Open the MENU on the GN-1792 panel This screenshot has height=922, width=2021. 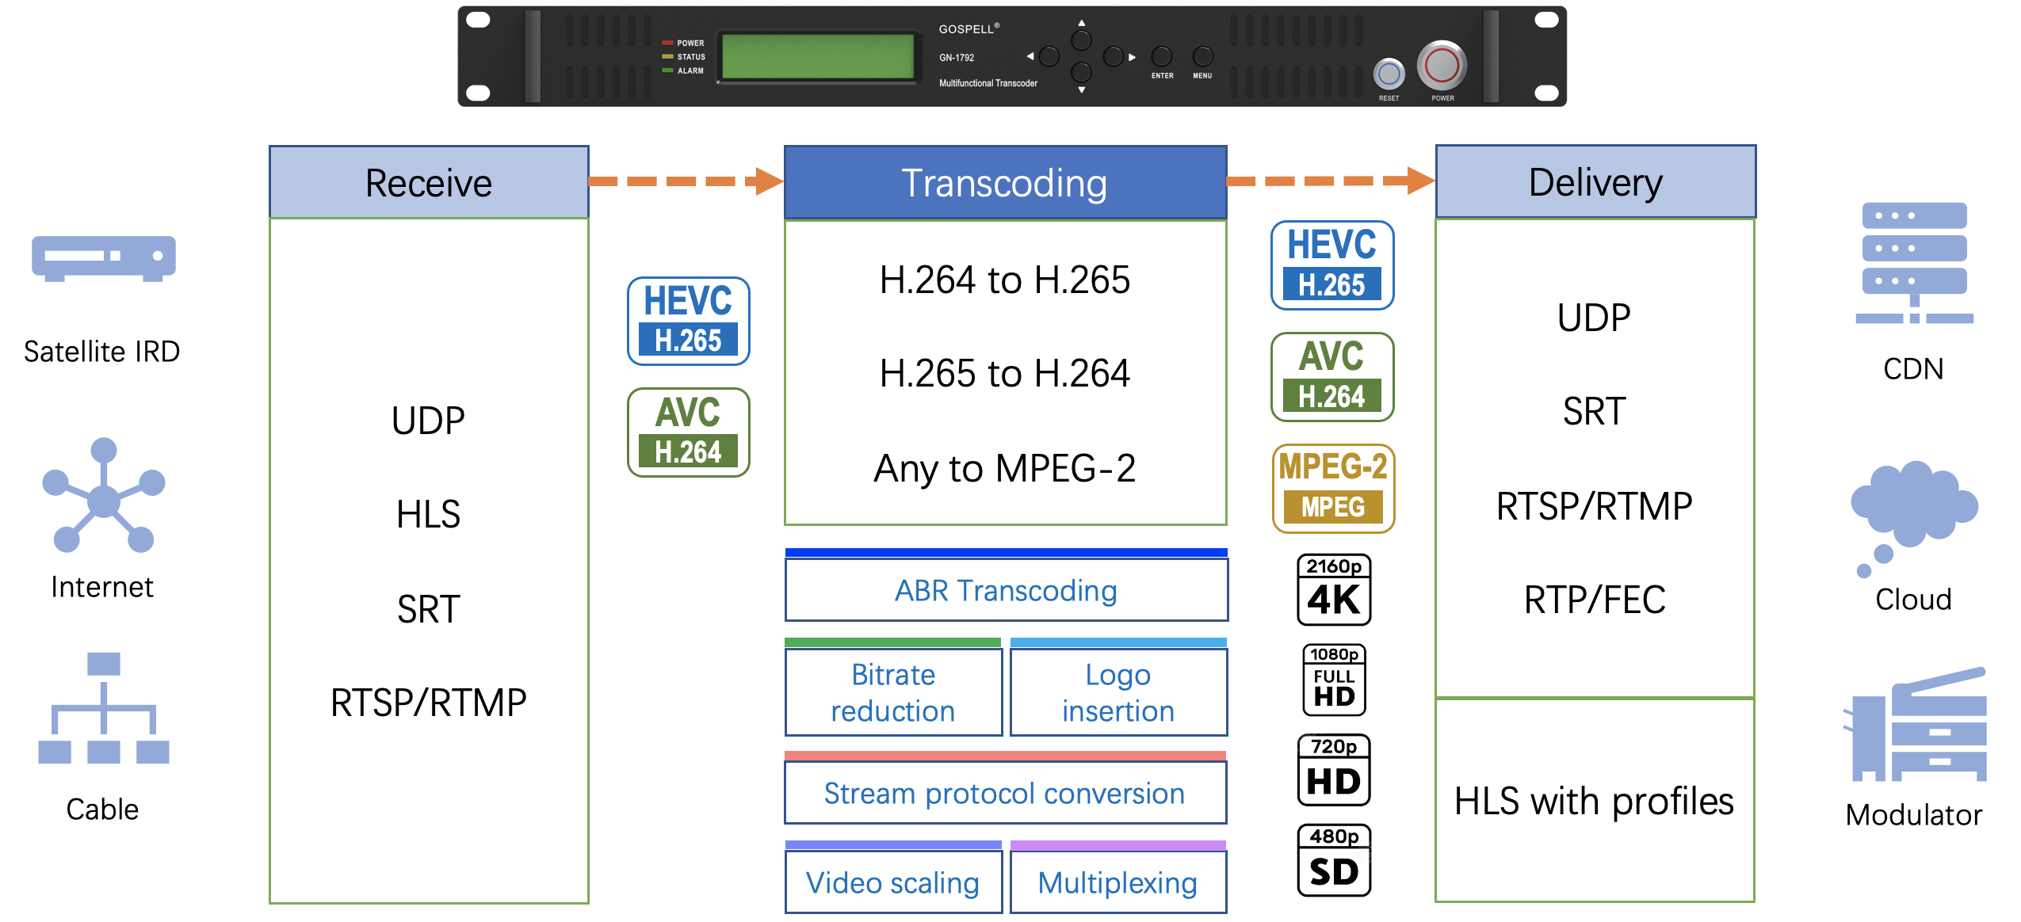coord(1202,55)
